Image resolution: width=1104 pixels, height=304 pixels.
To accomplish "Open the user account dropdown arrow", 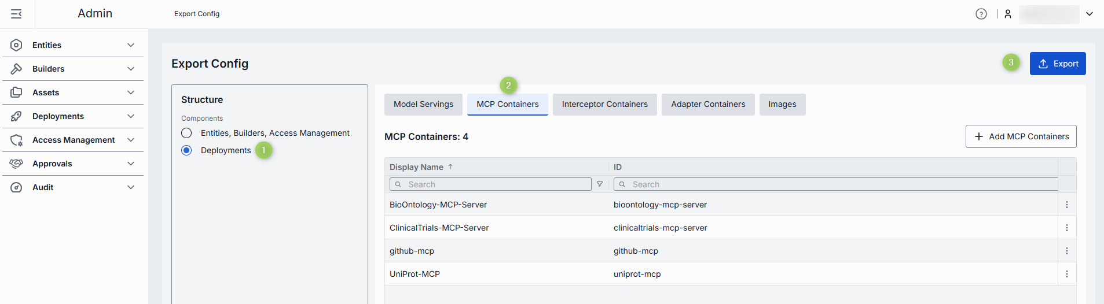I will point(1089,14).
